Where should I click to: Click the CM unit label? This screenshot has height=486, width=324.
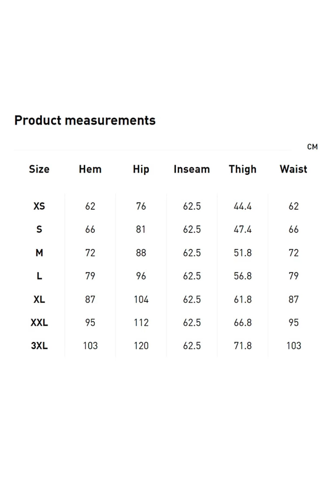point(312,147)
